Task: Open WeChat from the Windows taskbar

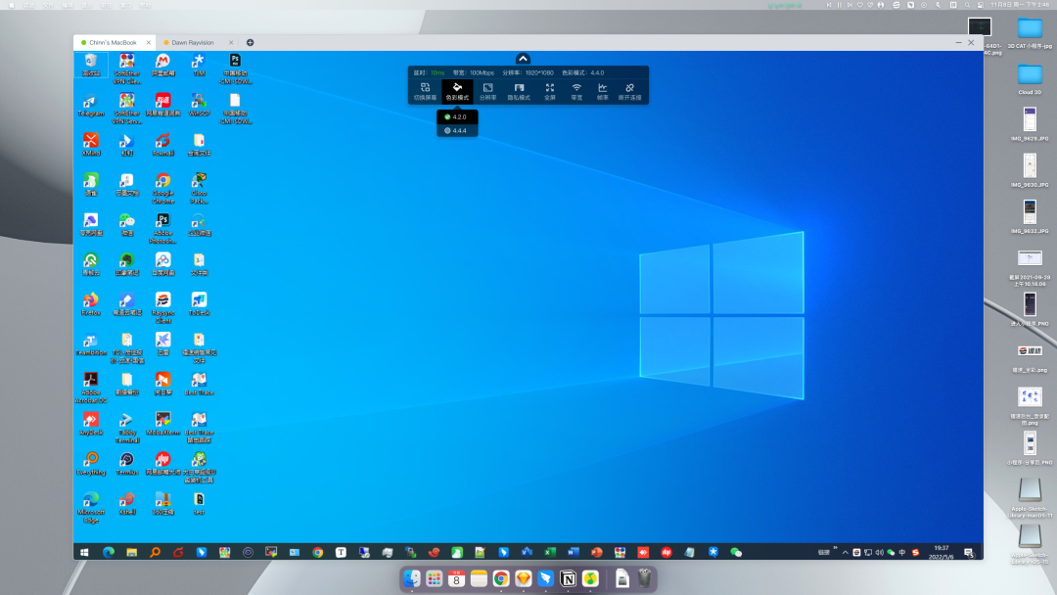Action: point(736,552)
